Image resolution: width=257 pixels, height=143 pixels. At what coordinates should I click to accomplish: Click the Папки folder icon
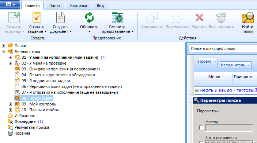coord(10,45)
